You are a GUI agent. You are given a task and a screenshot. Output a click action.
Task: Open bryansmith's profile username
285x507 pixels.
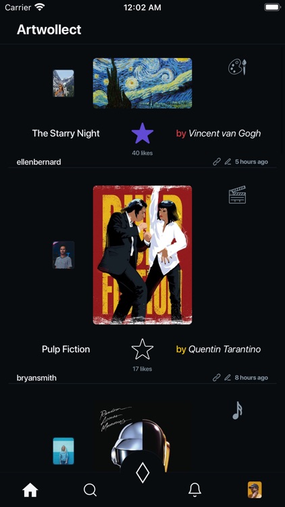click(36, 378)
